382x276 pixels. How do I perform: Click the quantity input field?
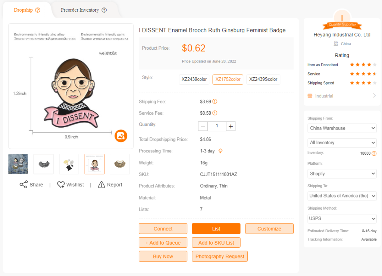(217, 126)
